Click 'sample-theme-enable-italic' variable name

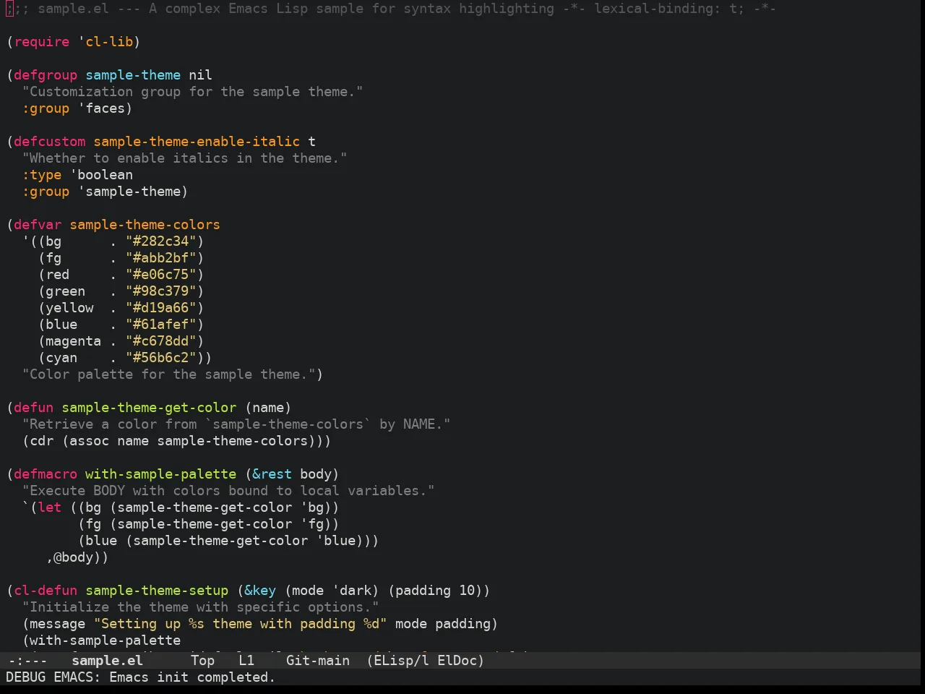click(x=197, y=142)
